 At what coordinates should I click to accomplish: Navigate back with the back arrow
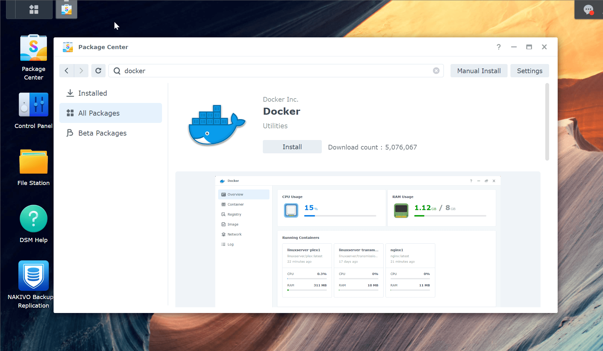[x=67, y=71]
